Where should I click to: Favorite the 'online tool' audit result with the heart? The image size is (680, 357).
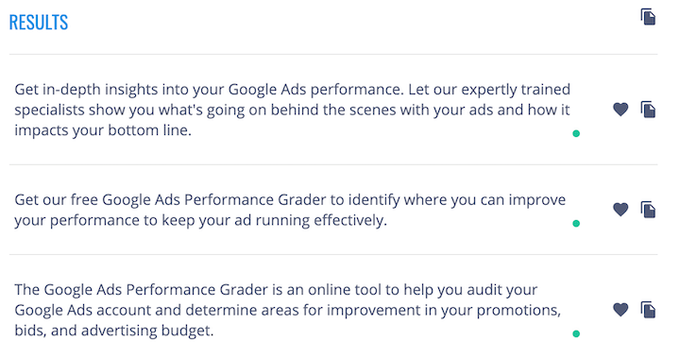point(620,310)
